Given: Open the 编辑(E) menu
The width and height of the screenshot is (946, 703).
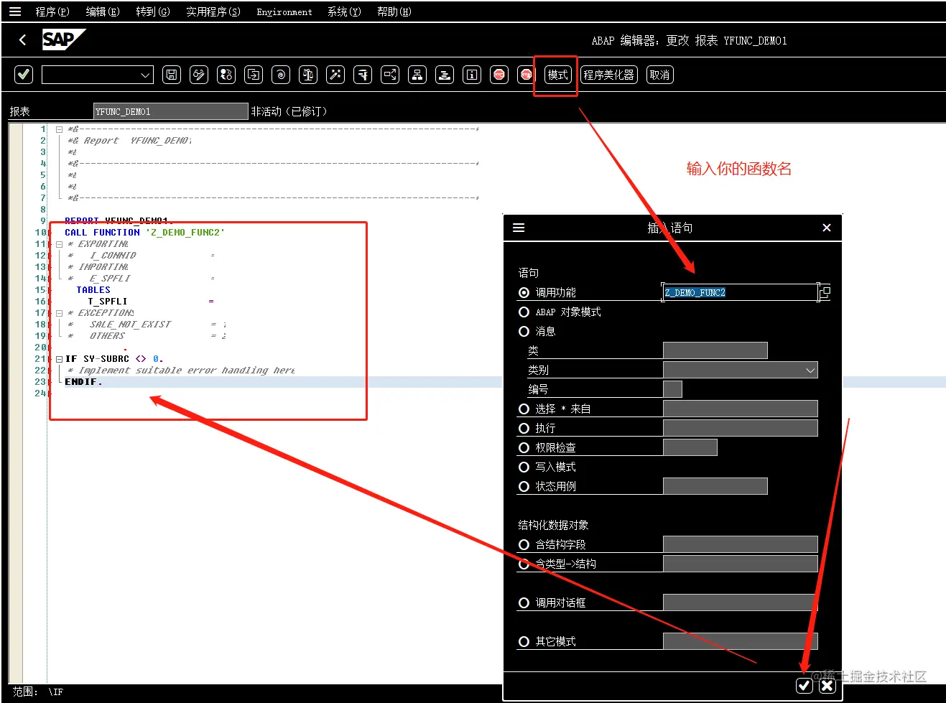Looking at the screenshot, I should [x=103, y=11].
